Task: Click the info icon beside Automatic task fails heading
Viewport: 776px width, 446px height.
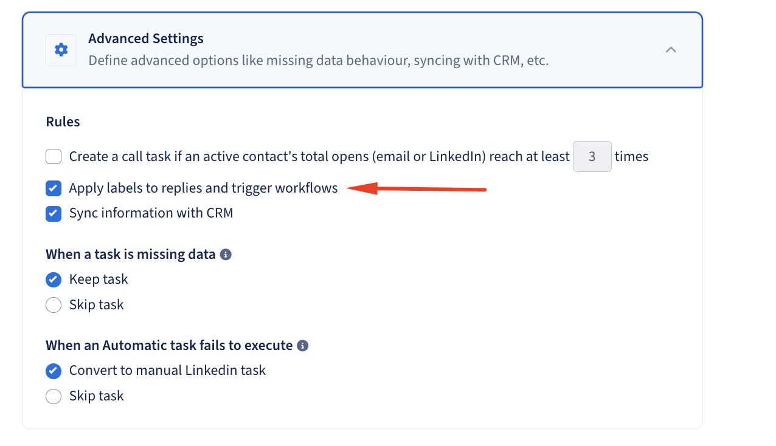Action: pos(302,346)
